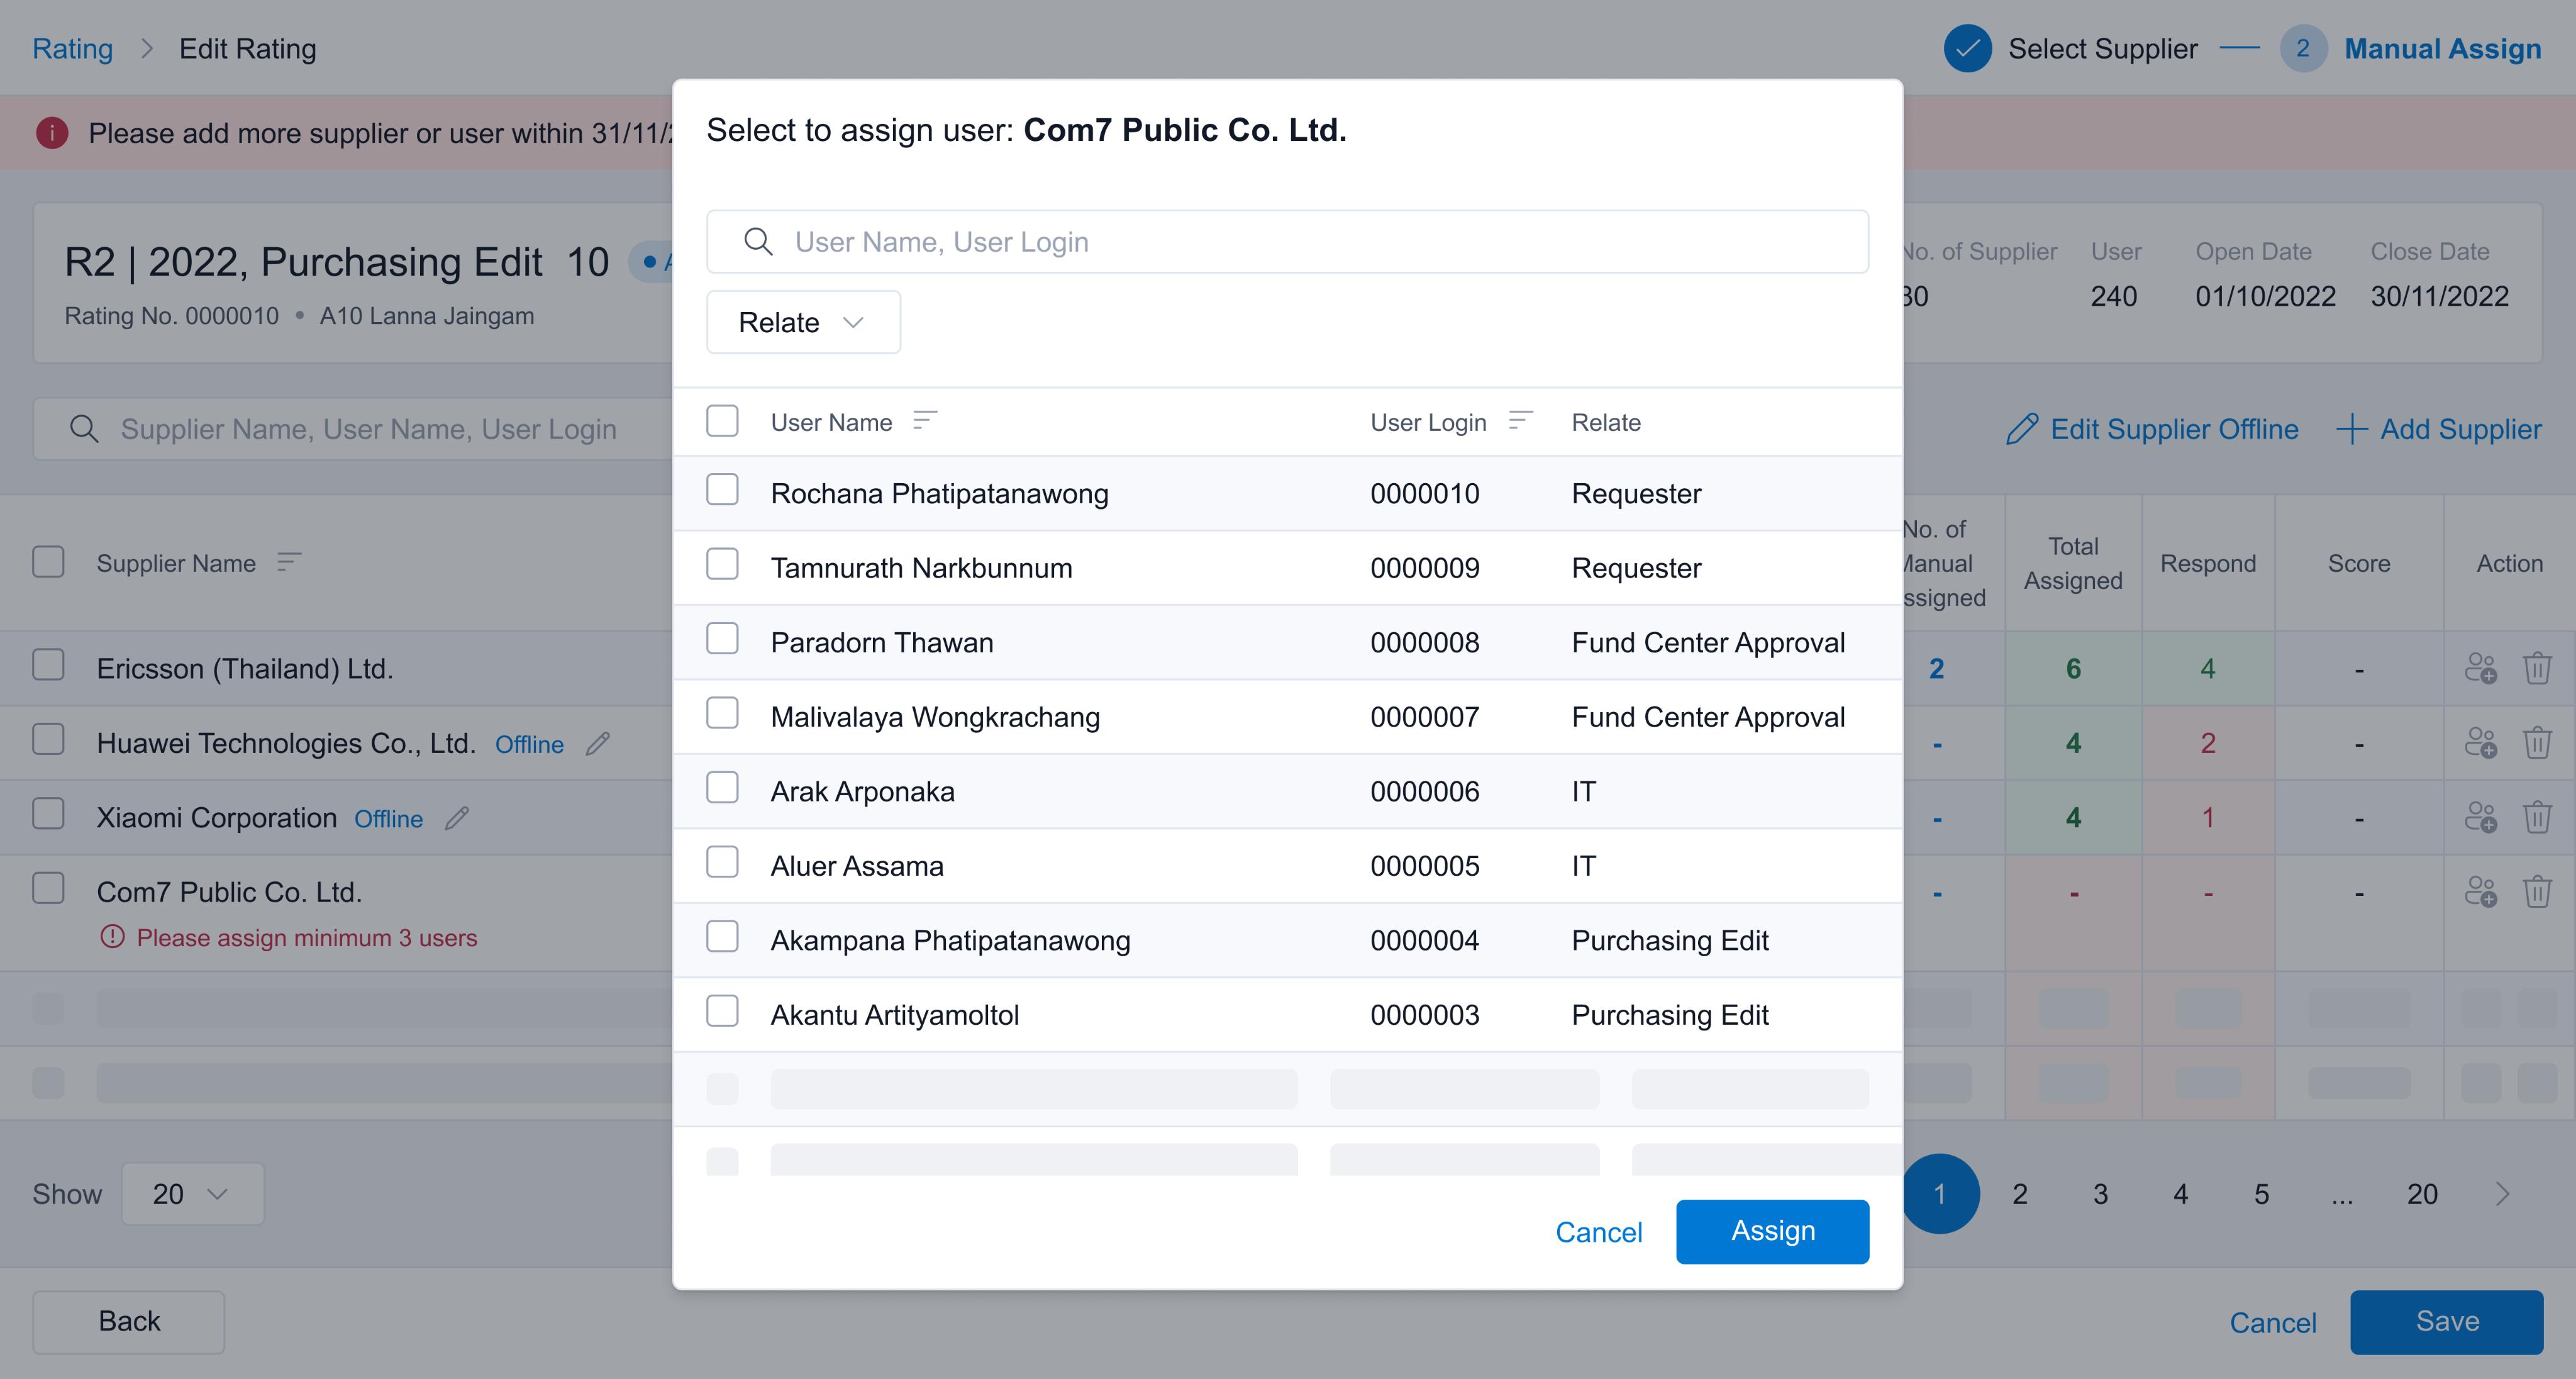Jump to page 20 in pagination
2576x1379 pixels.
[x=2422, y=1194]
